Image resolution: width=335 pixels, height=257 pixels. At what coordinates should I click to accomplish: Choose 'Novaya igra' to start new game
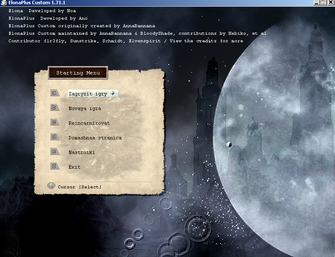point(85,108)
